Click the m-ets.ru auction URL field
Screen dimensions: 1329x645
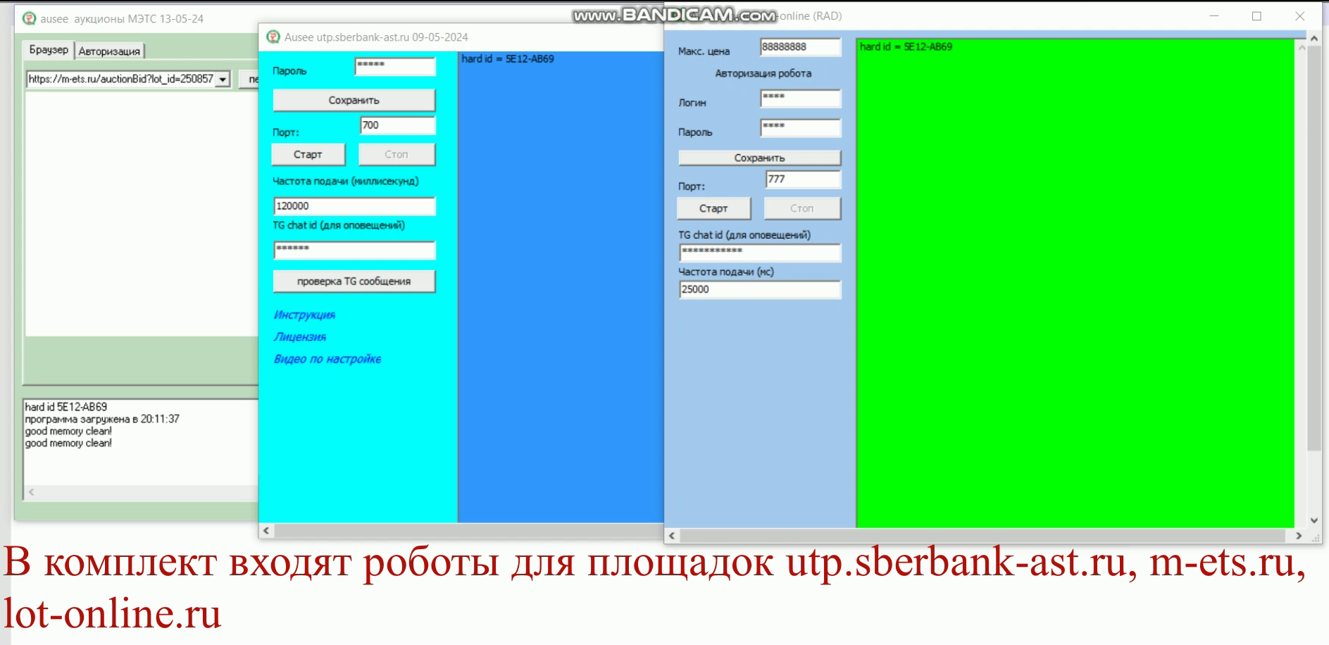coord(121,79)
